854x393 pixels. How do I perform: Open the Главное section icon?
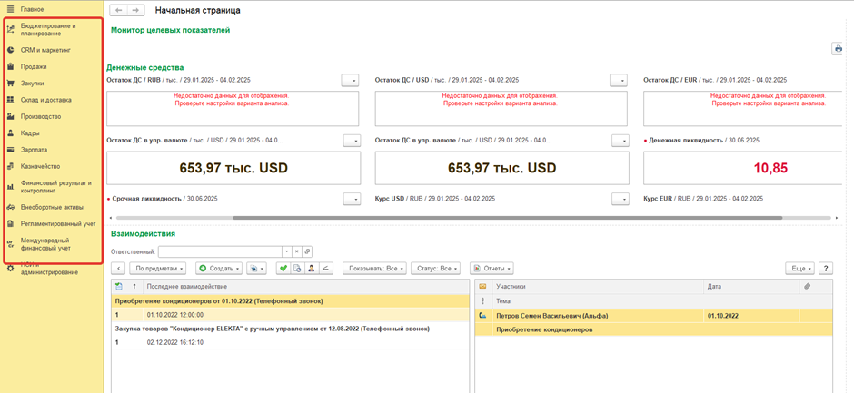10,9
